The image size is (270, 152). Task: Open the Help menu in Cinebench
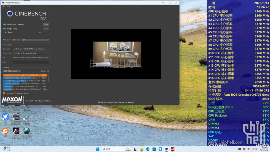pos(9,6)
